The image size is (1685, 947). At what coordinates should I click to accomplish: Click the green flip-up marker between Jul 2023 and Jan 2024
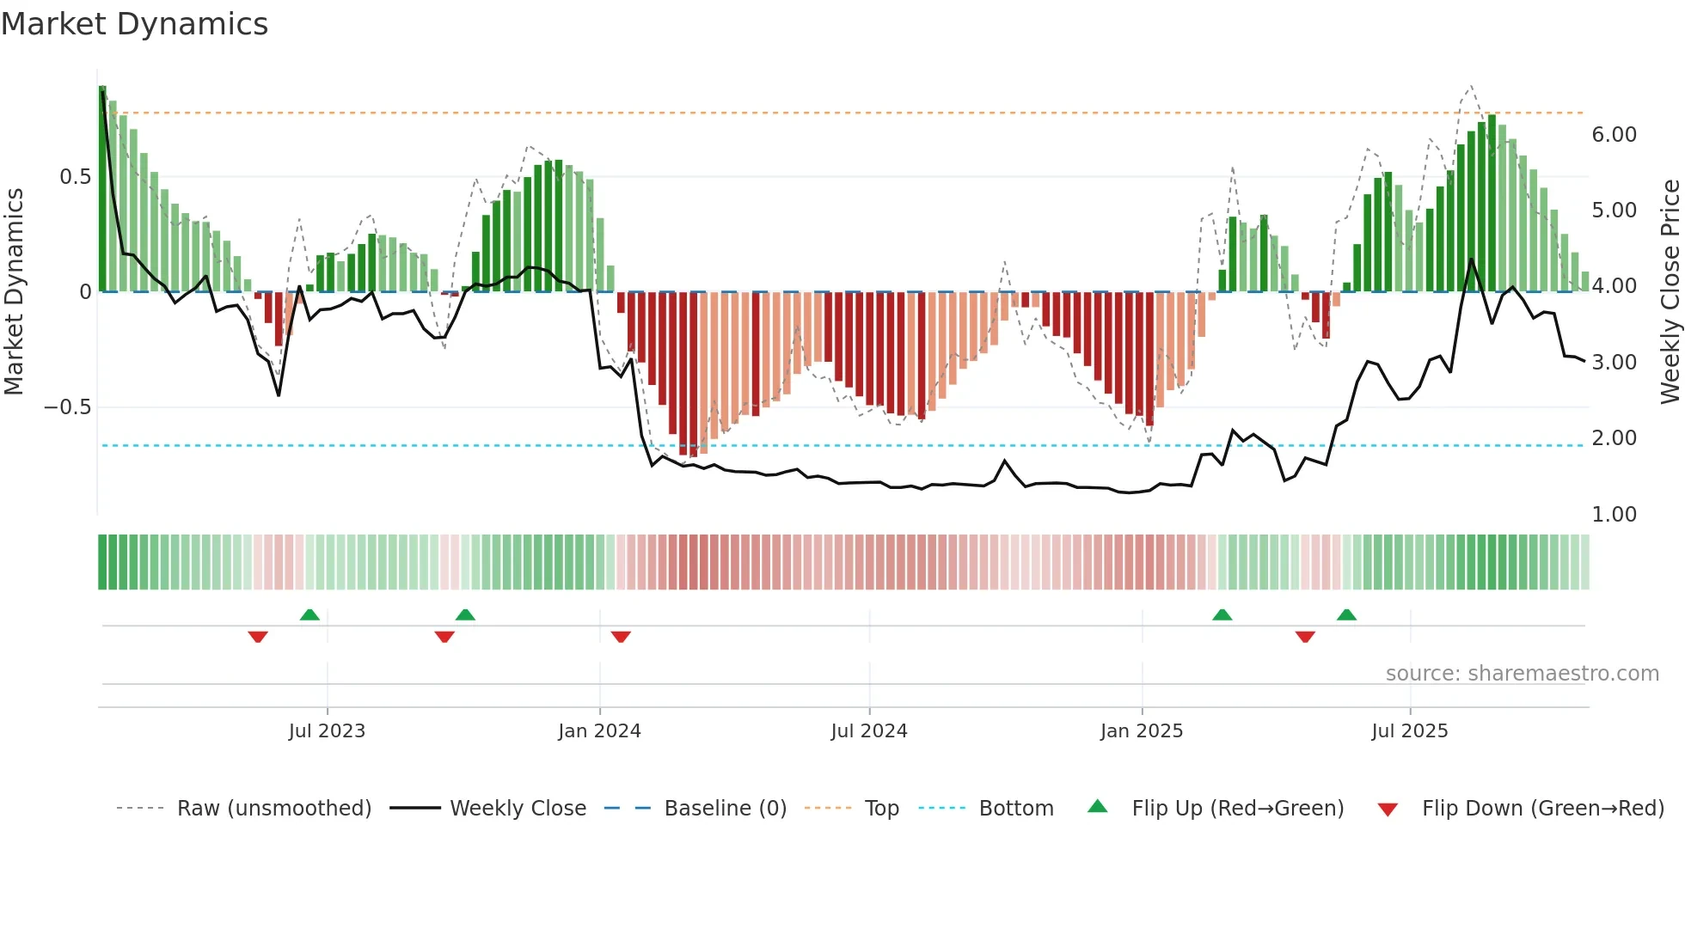click(465, 614)
